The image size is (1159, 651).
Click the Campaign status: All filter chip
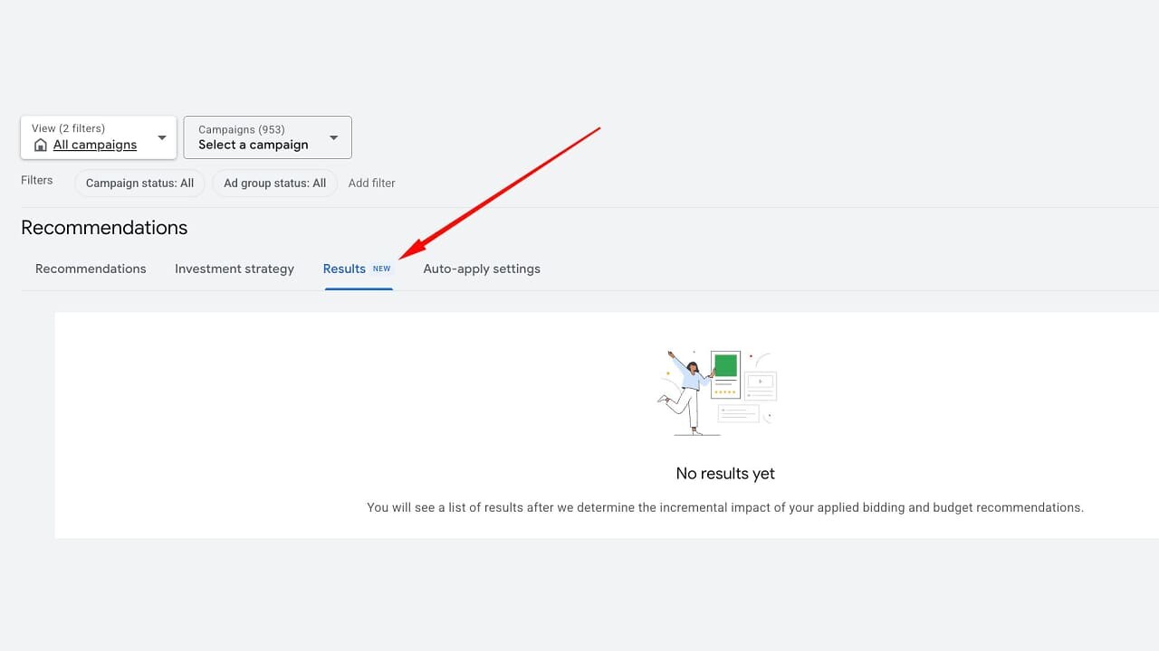[139, 183]
